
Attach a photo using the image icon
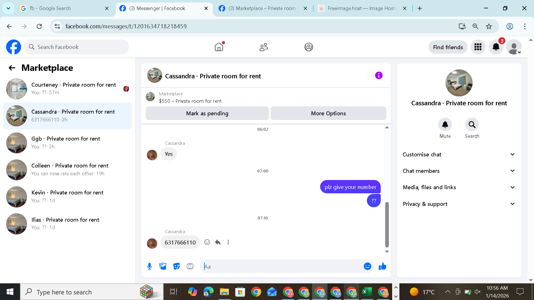163,266
